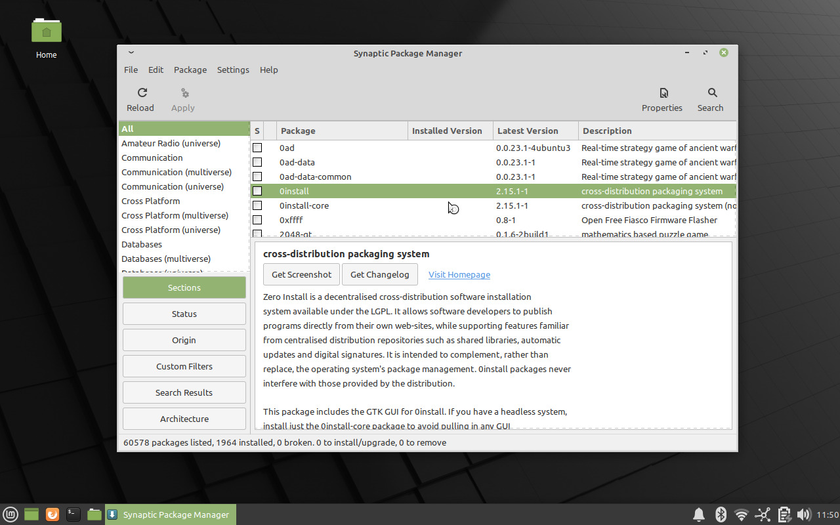840x525 pixels.
Task: Open the window menu chevron in the titlebar
Action: pyautogui.click(x=131, y=52)
